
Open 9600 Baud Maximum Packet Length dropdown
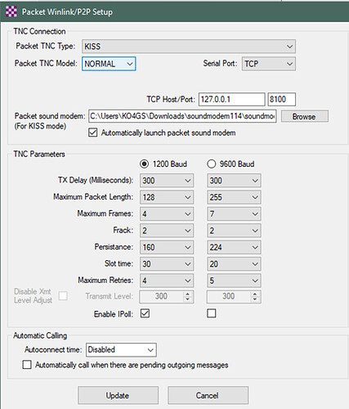[234, 197]
